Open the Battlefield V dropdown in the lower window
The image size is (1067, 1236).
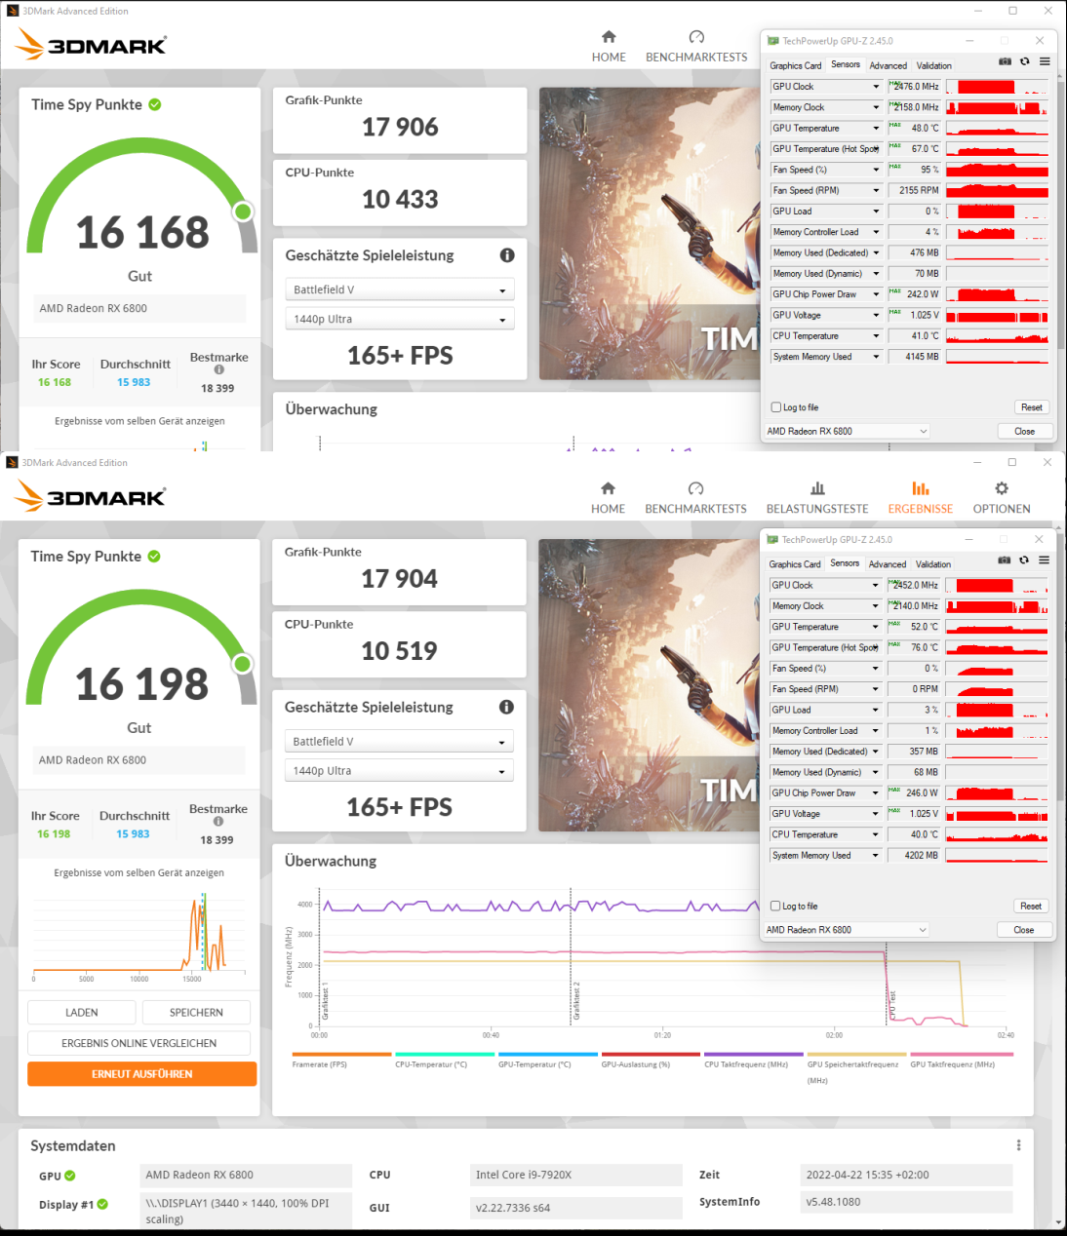pos(399,742)
